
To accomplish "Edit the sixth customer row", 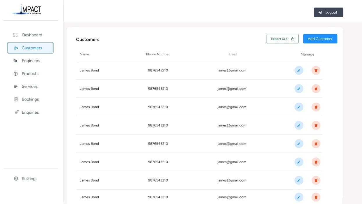I will [x=299, y=162].
